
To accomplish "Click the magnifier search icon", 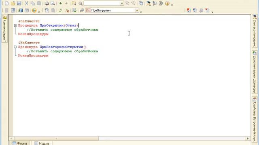I will click(81, 3).
